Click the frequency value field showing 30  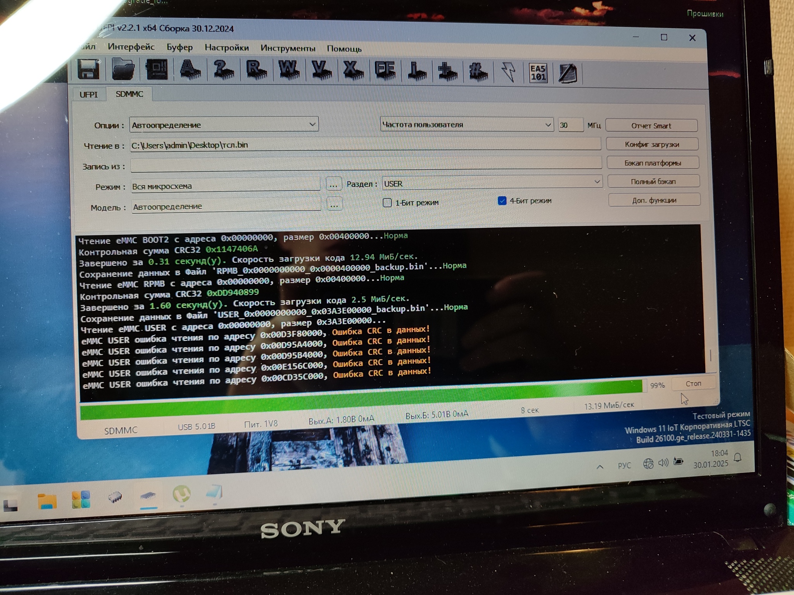pos(570,125)
